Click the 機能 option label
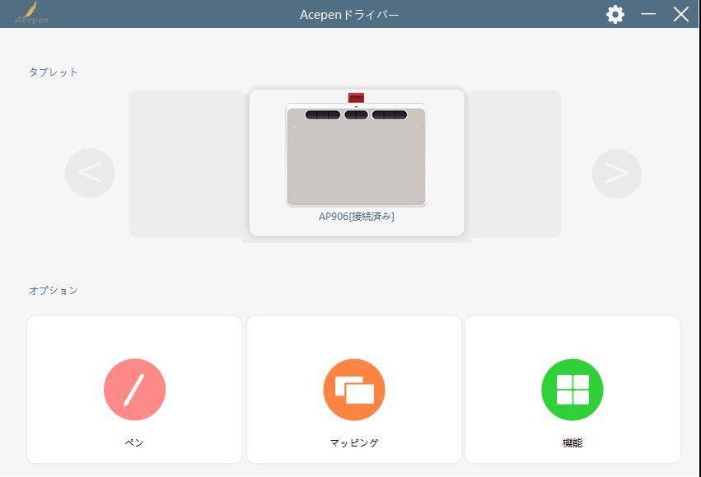The width and height of the screenshot is (701, 477). tap(572, 442)
